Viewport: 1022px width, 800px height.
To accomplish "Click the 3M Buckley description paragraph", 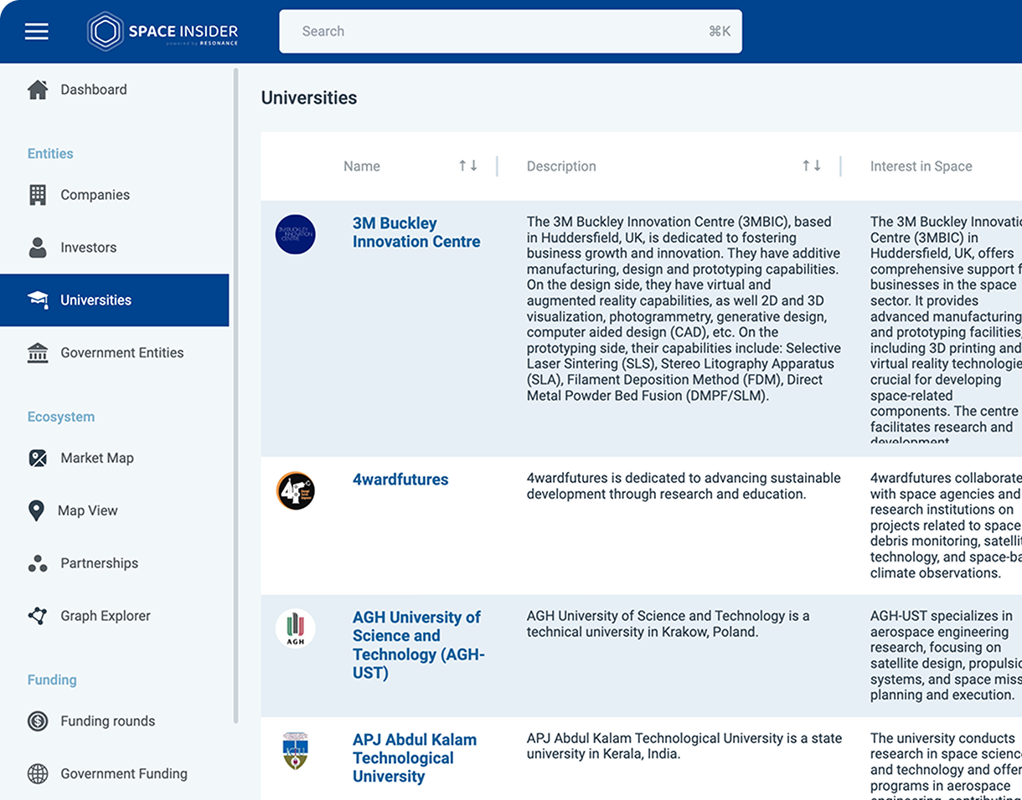I will (684, 309).
